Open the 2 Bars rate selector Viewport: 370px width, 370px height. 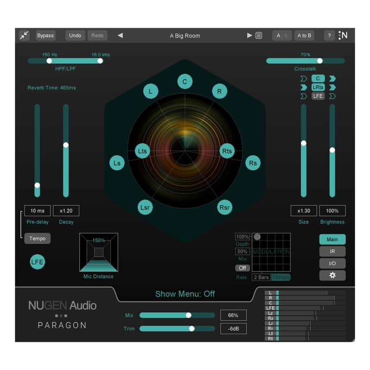point(261,277)
